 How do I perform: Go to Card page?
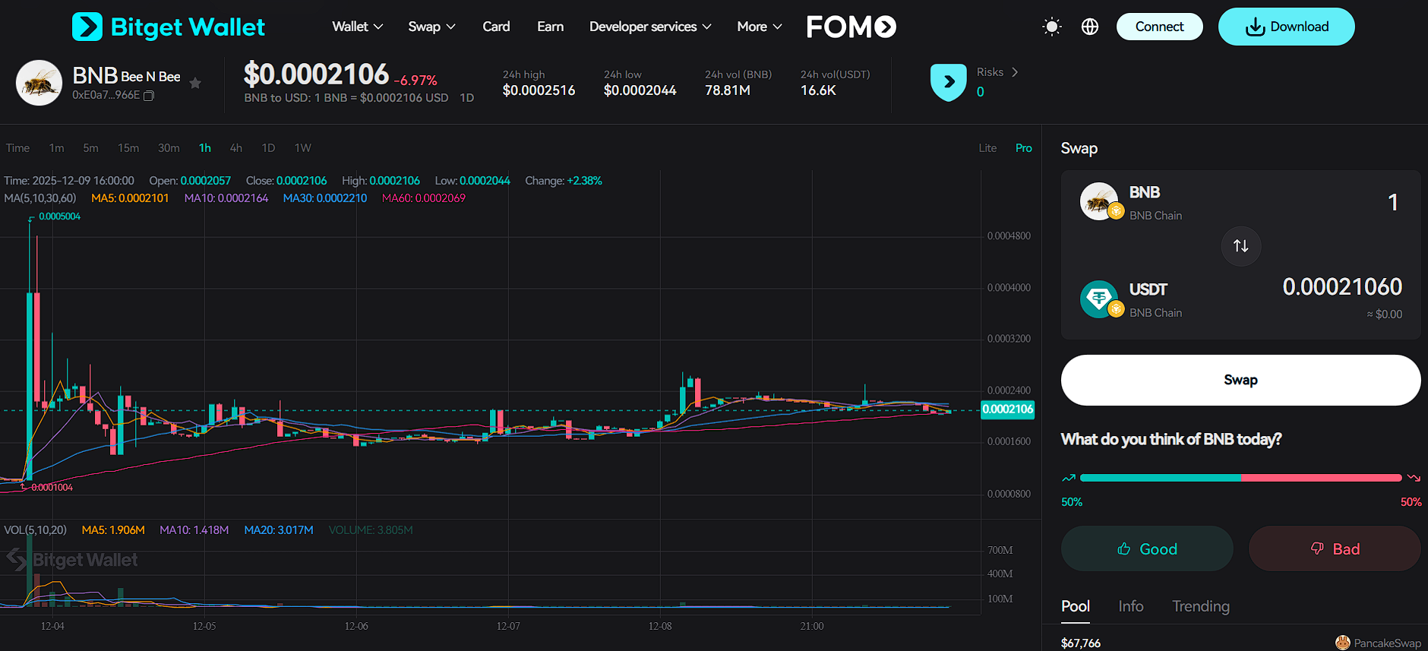(x=496, y=27)
